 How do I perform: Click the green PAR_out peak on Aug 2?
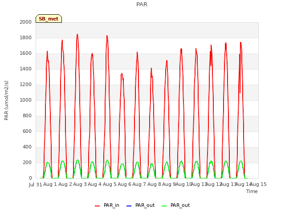[77, 160]
